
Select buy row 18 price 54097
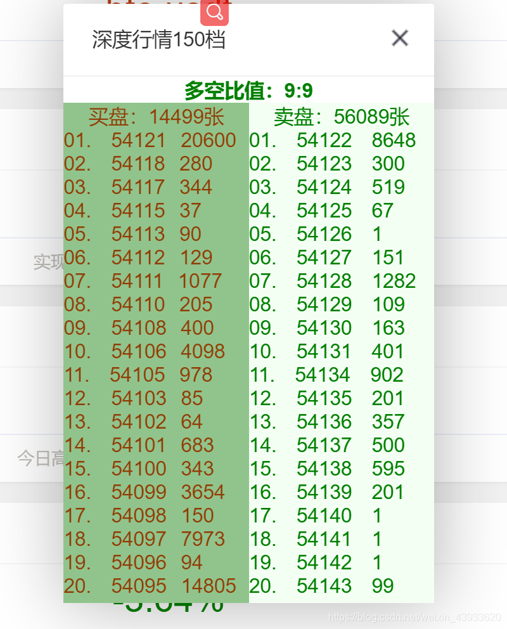139,539
